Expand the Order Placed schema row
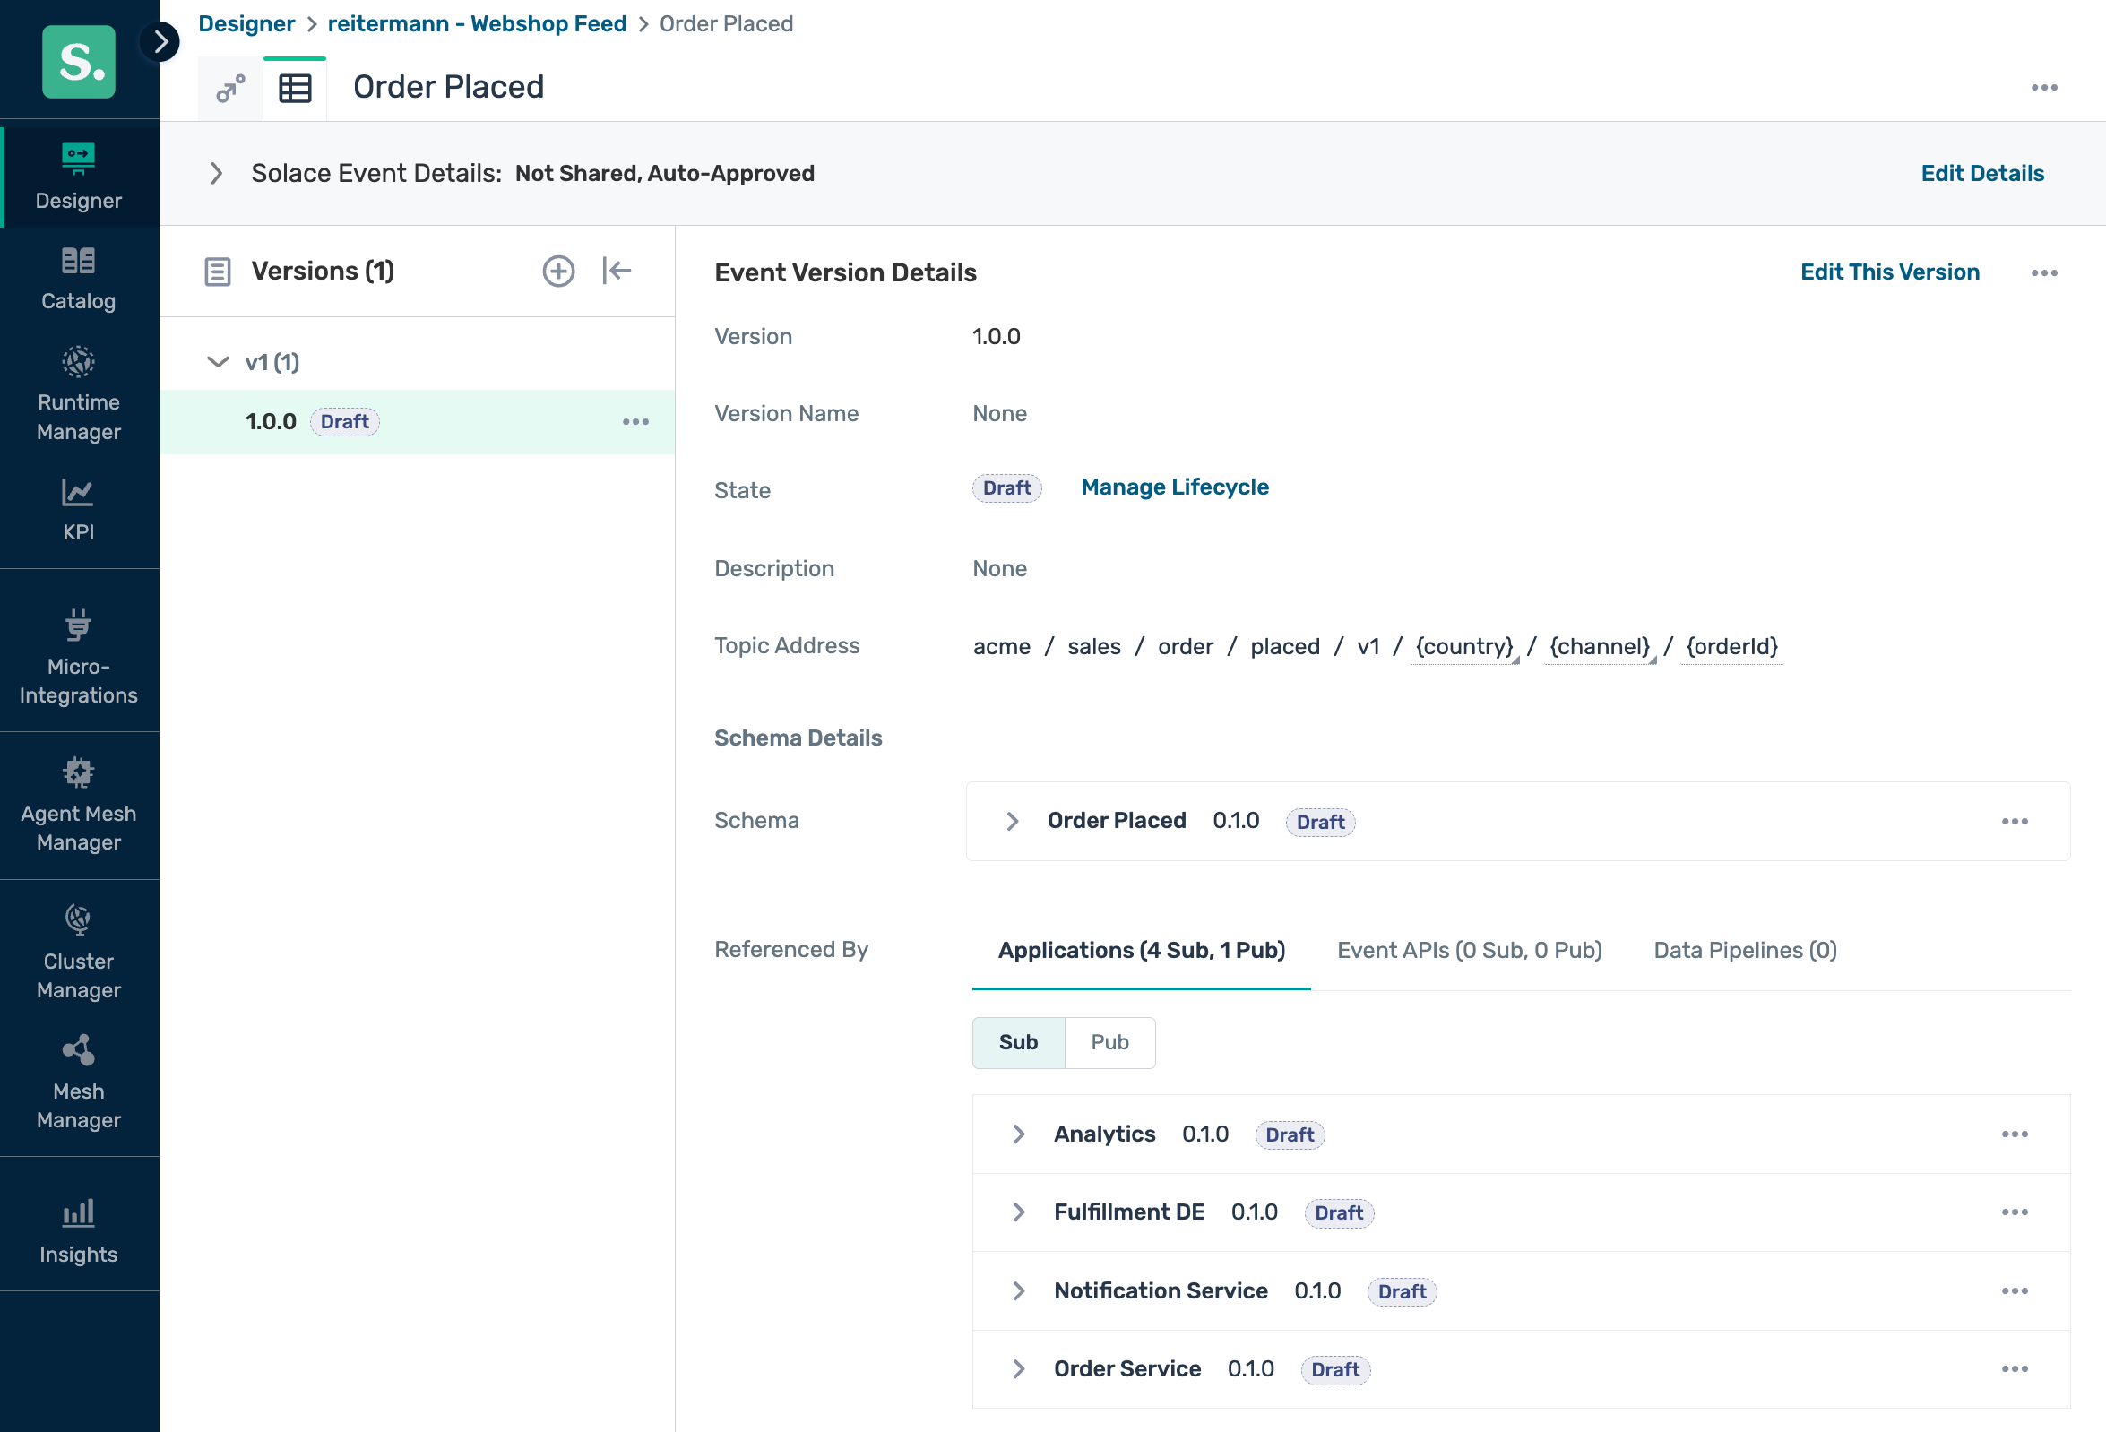 click(1012, 821)
